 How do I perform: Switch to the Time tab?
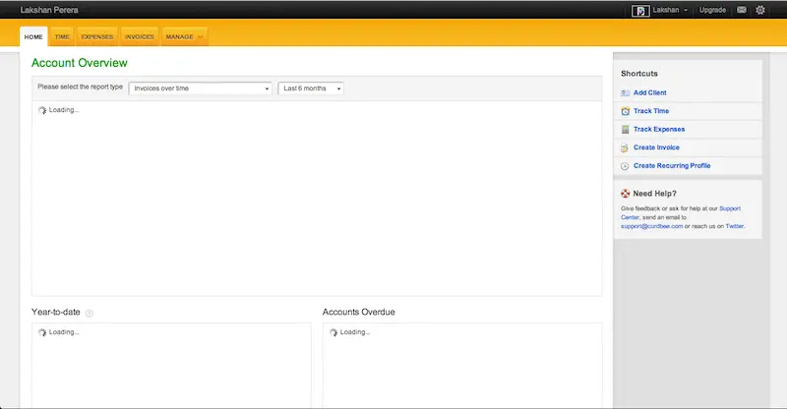62,36
